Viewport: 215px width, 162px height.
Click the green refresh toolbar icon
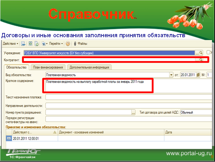click(31, 44)
